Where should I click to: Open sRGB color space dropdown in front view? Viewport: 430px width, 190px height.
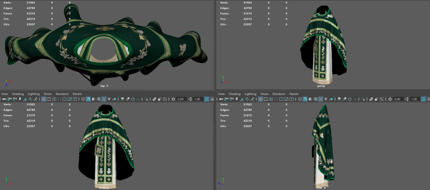[x=212, y=99]
